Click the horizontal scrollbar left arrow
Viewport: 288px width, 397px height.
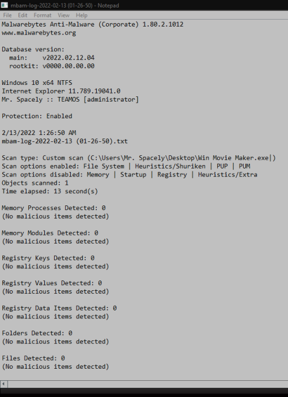pyautogui.click(x=4, y=384)
